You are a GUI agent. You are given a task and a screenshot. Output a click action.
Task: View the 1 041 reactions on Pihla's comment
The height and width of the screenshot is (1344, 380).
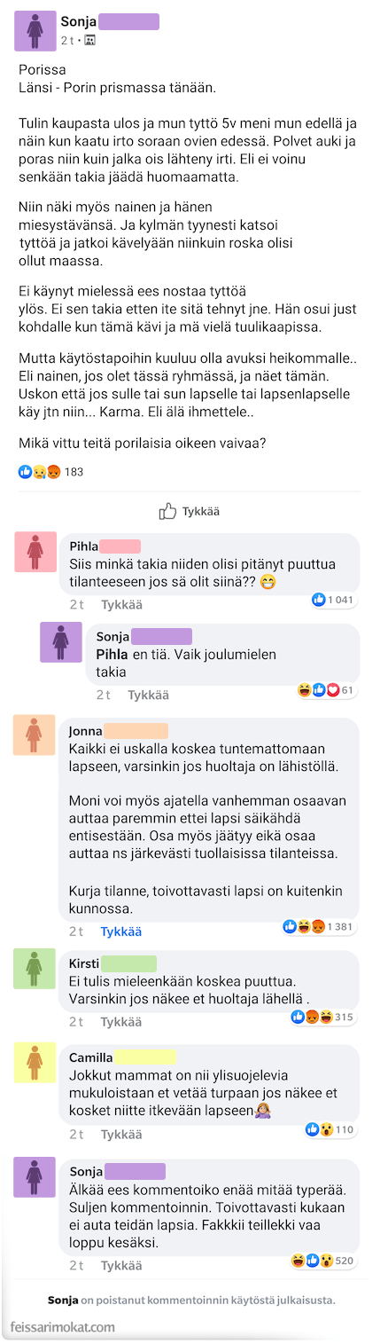point(333,600)
